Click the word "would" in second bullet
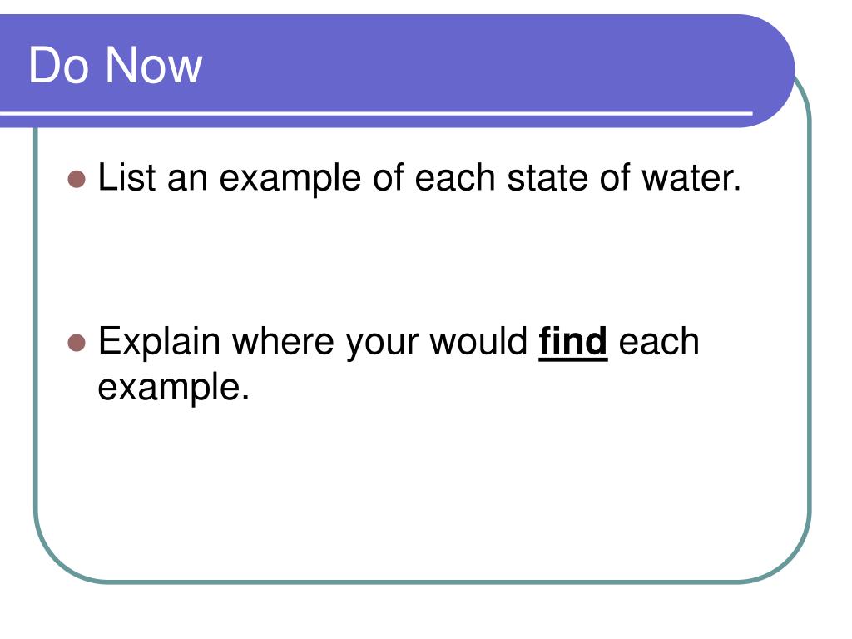This screenshot has height=639, width=852. click(478, 341)
